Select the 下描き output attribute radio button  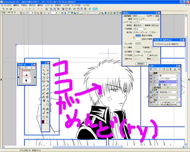[x=134, y=52]
